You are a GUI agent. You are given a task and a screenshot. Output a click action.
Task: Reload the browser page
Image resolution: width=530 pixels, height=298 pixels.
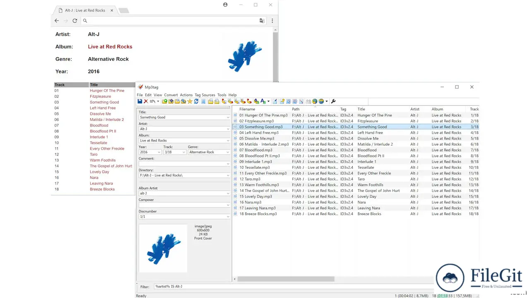(x=75, y=21)
